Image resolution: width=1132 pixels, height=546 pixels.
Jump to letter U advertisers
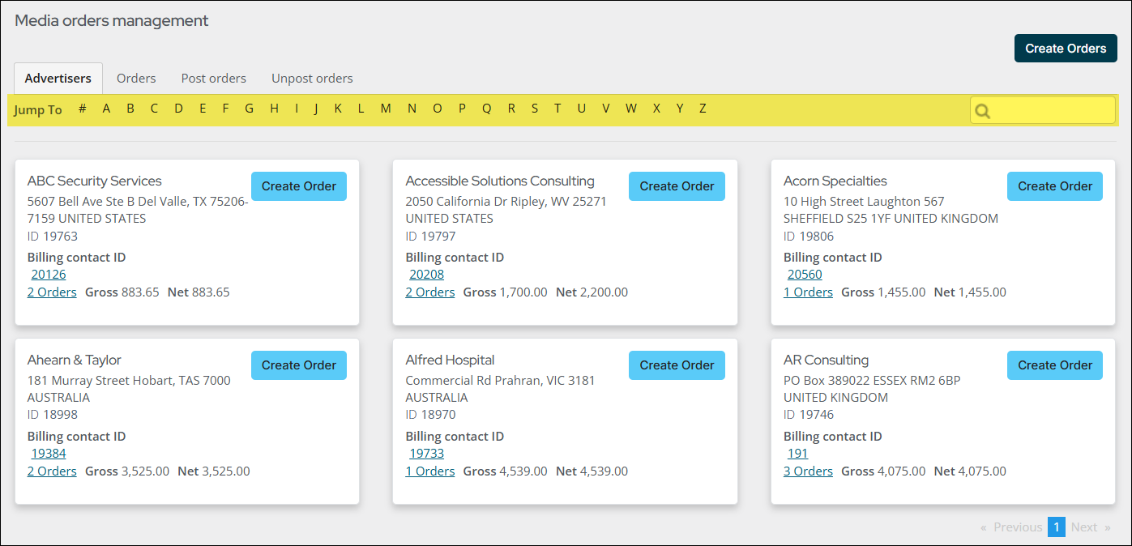(x=581, y=109)
